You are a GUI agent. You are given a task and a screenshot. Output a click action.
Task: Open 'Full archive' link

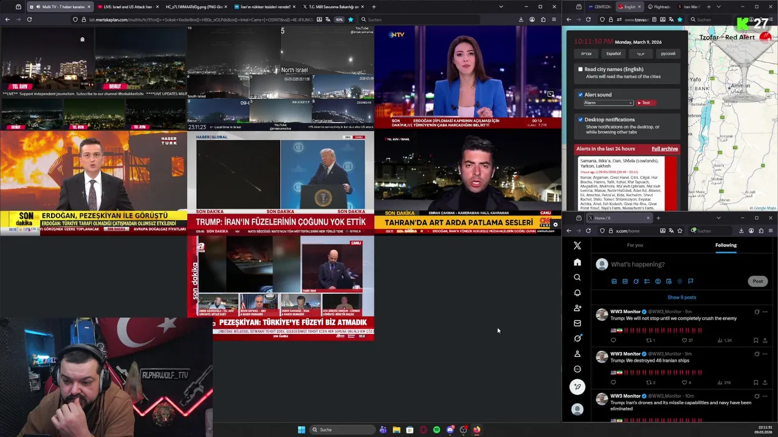click(664, 149)
